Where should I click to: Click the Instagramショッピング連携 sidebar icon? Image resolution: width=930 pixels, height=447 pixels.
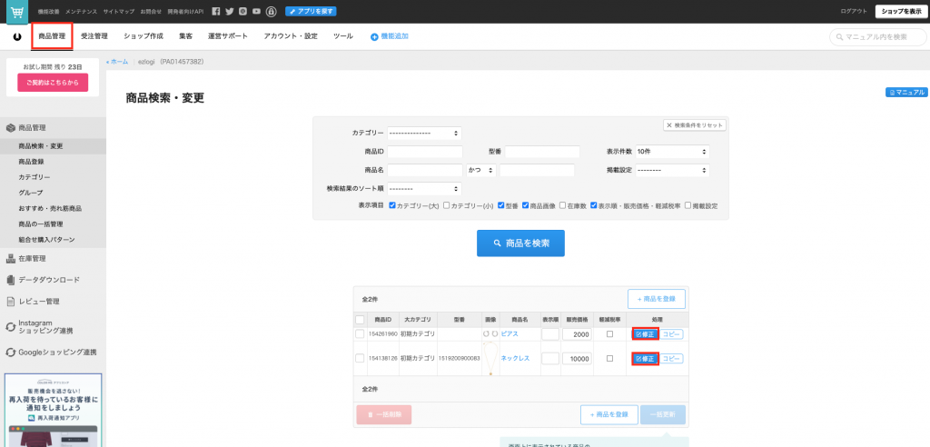[11, 327]
